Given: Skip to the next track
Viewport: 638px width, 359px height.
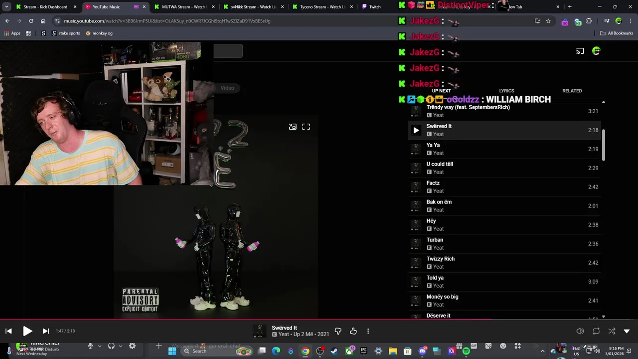Looking at the screenshot, I should tap(45, 331).
